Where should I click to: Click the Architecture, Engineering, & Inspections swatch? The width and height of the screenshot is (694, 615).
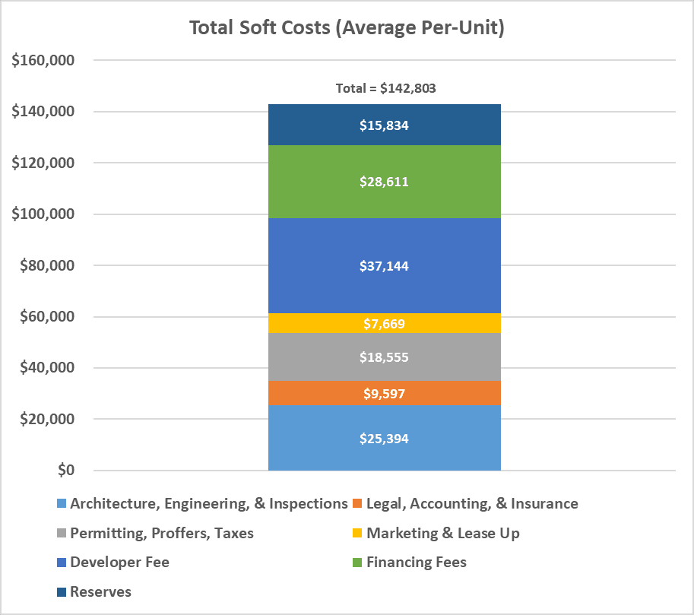point(62,503)
